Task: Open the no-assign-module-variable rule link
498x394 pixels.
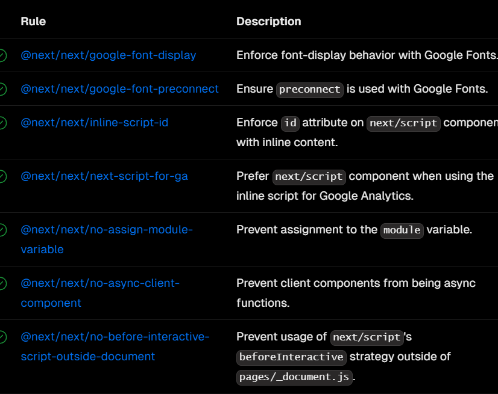Action: (107, 239)
